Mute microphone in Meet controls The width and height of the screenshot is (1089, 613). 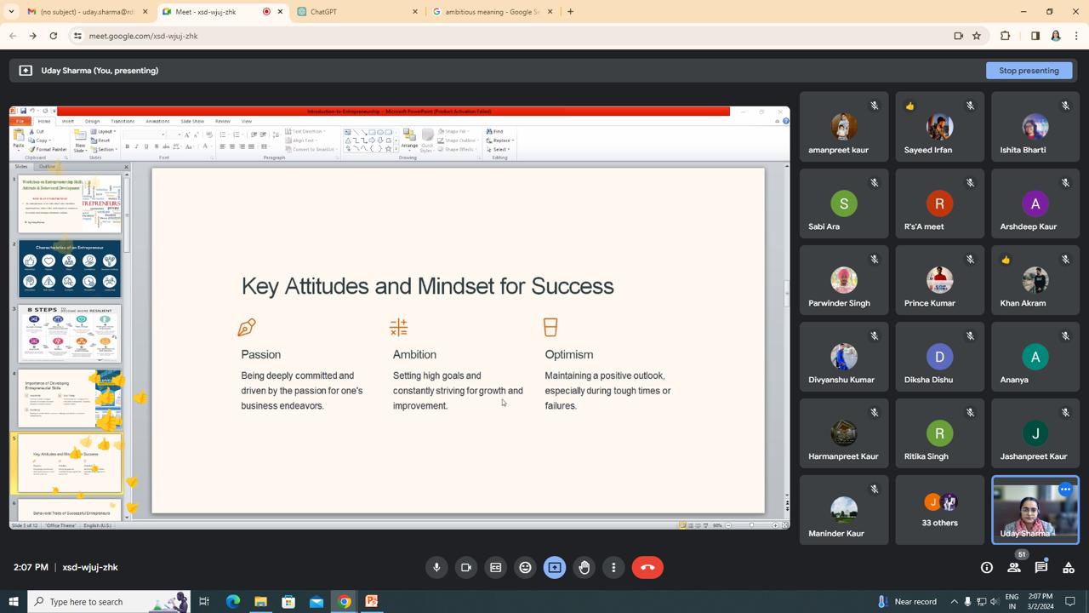(x=436, y=567)
